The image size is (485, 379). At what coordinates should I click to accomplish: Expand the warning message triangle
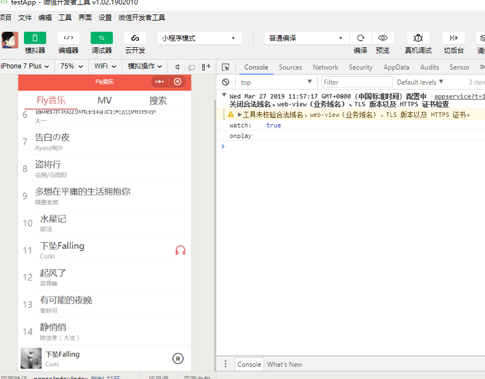[x=239, y=115]
